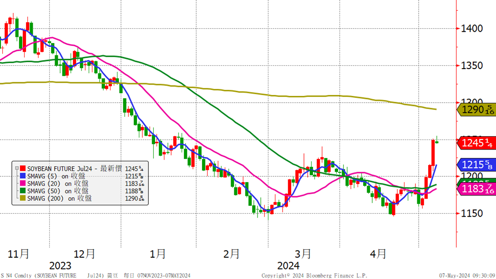496x279 pixels.
Task: Click the legend value 1290 5/16
Action: pyautogui.click(x=135, y=199)
